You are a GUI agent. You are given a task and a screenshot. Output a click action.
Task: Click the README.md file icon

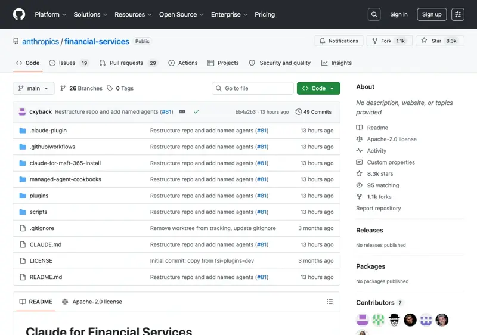coord(23,277)
